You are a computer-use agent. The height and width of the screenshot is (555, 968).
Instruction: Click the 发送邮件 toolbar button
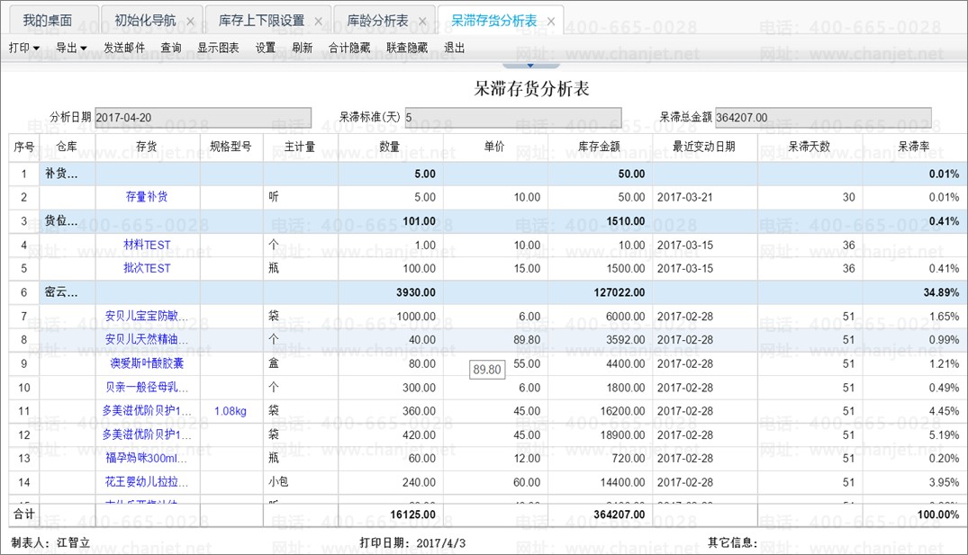point(124,48)
